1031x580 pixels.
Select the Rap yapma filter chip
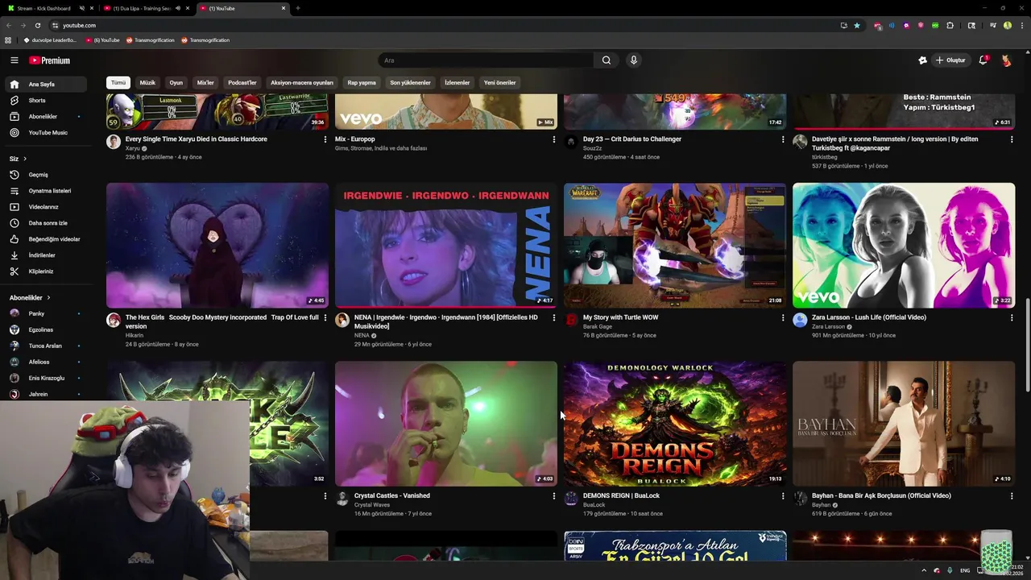point(362,83)
